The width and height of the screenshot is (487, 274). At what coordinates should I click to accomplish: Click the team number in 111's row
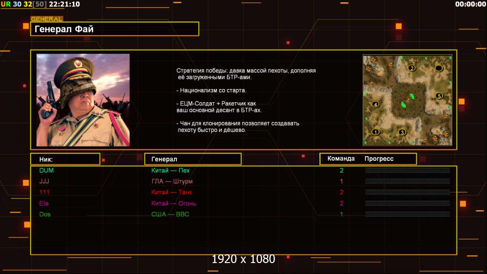[341, 192]
